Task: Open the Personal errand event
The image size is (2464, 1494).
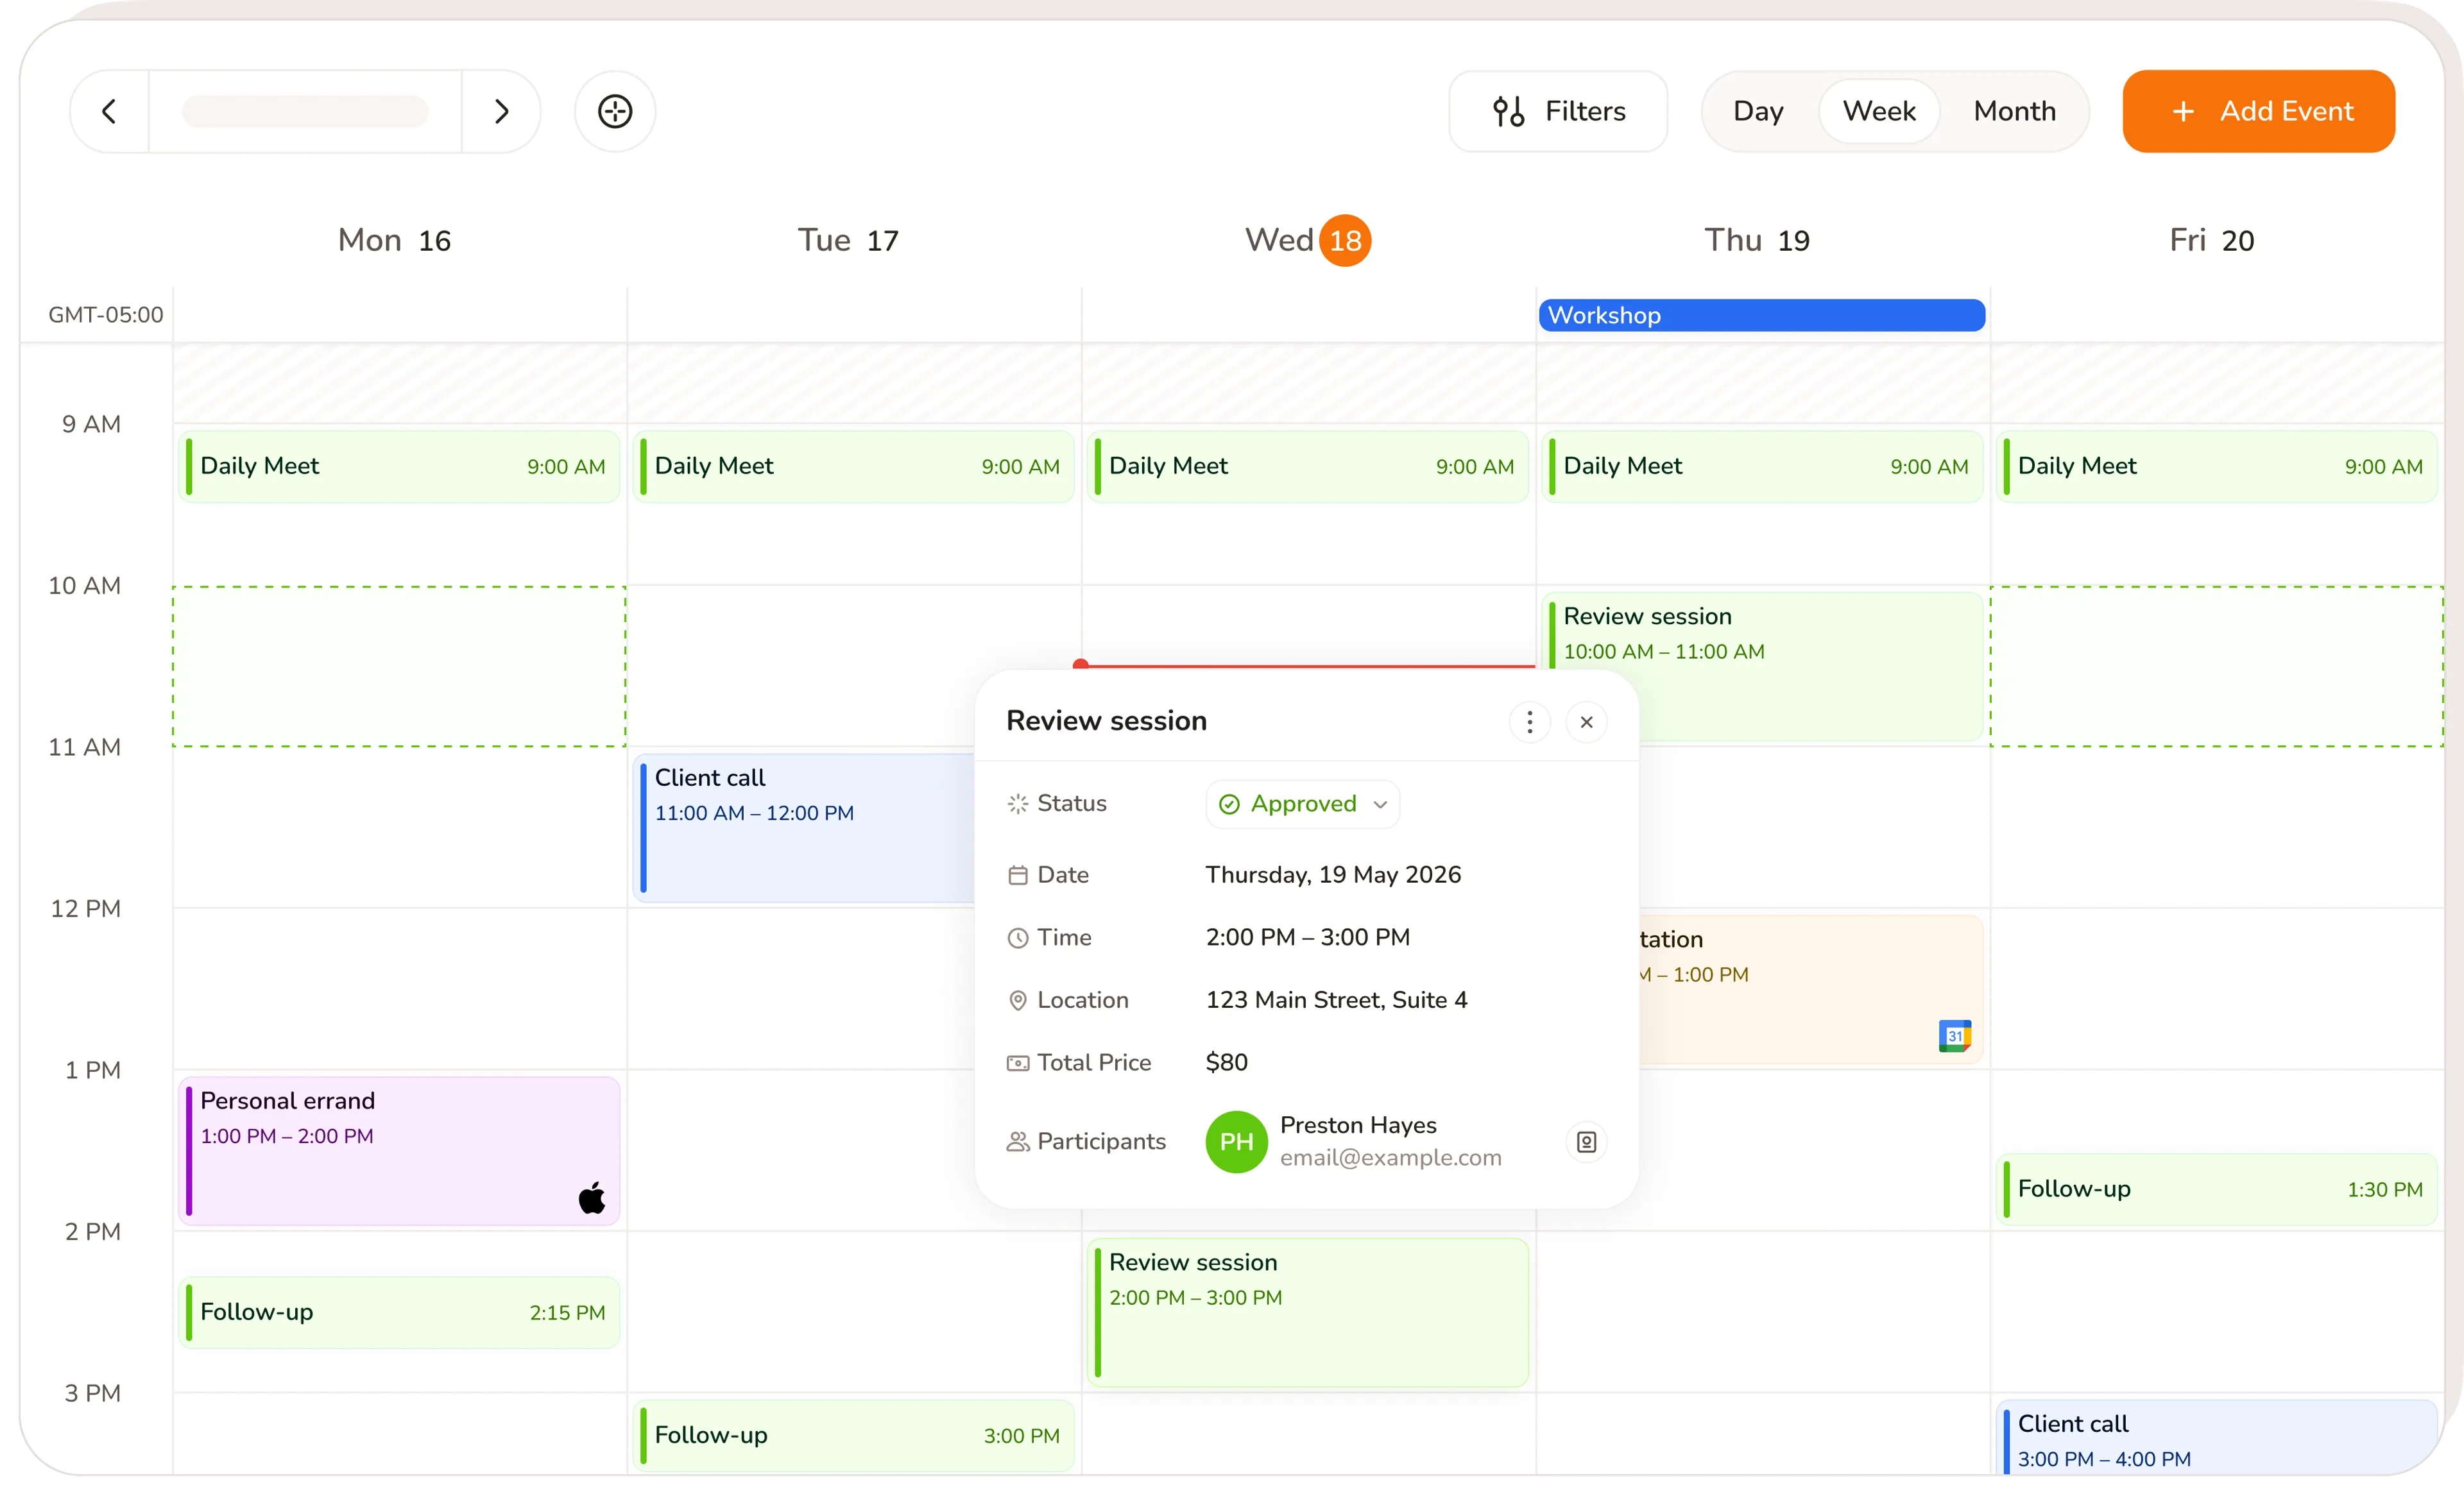Action: pos(399,1151)
